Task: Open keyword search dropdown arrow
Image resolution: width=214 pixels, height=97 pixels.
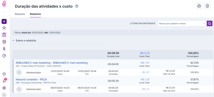Action: point(204,24)
